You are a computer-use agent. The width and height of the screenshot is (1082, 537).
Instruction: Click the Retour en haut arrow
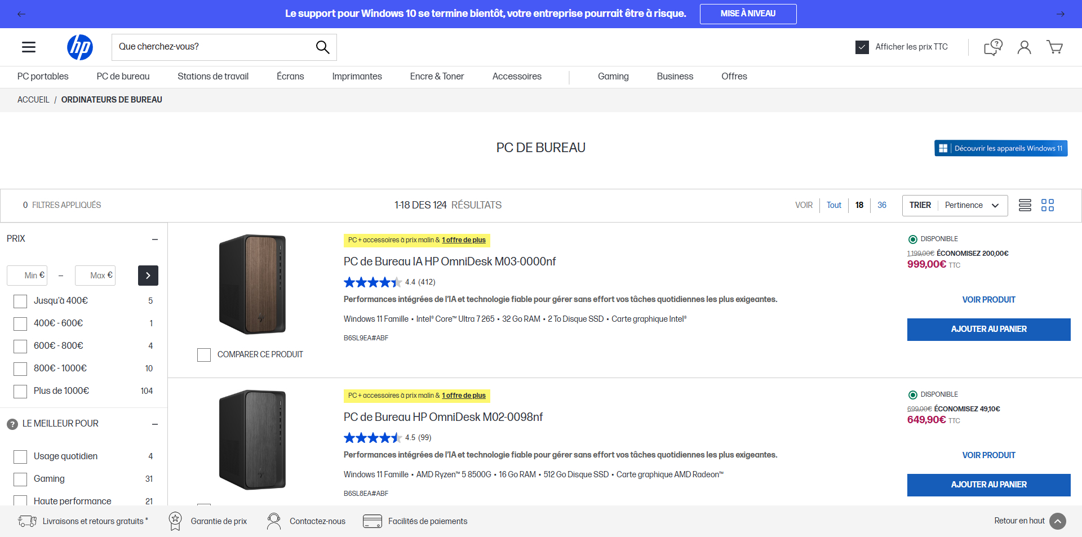point(1058,521)
